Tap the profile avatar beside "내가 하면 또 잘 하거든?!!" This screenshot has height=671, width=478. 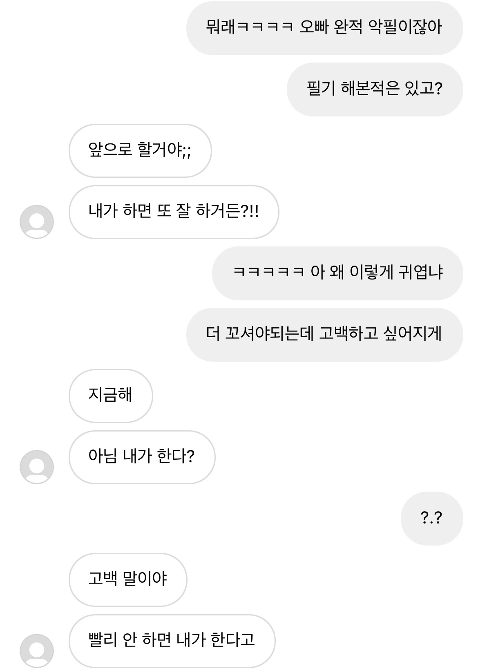(37, 222)
